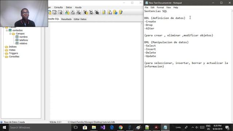Collapse the contactos table node
This screenshot has width=233, height=131.
coord(7,30)
